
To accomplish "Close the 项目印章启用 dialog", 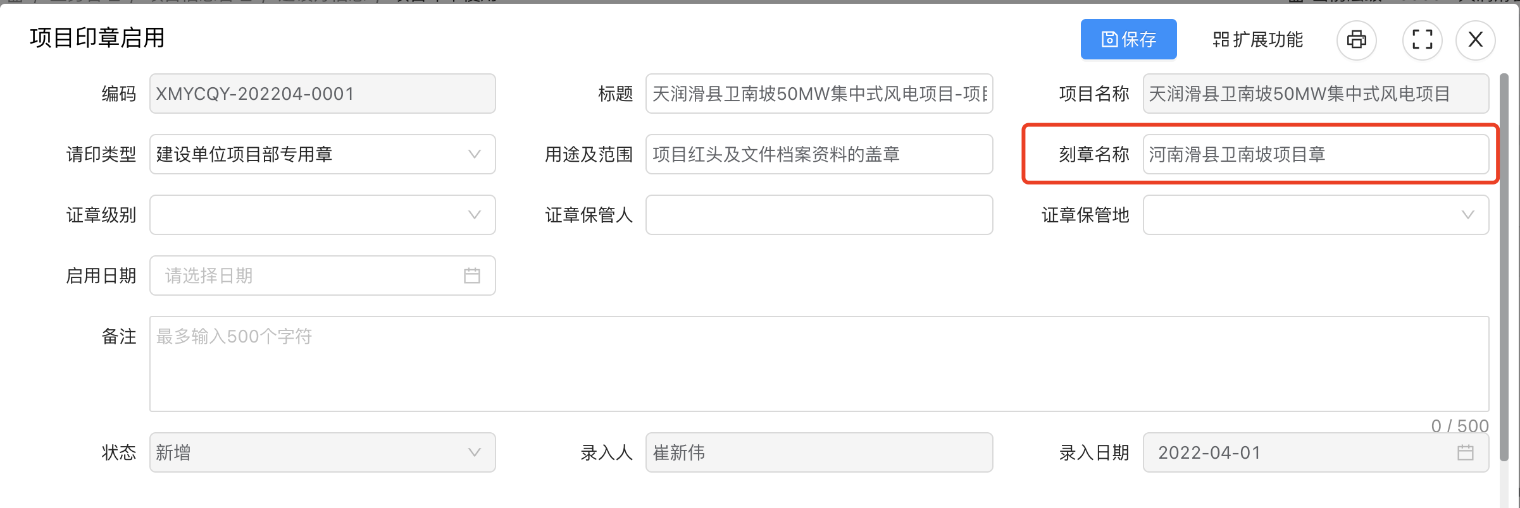I will click(x=1475, y=40).
